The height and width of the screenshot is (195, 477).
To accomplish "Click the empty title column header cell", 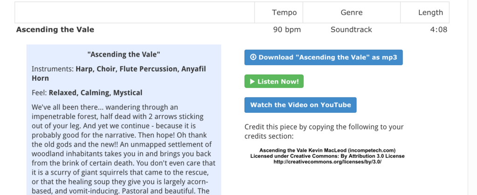I will tap(135, 13).
